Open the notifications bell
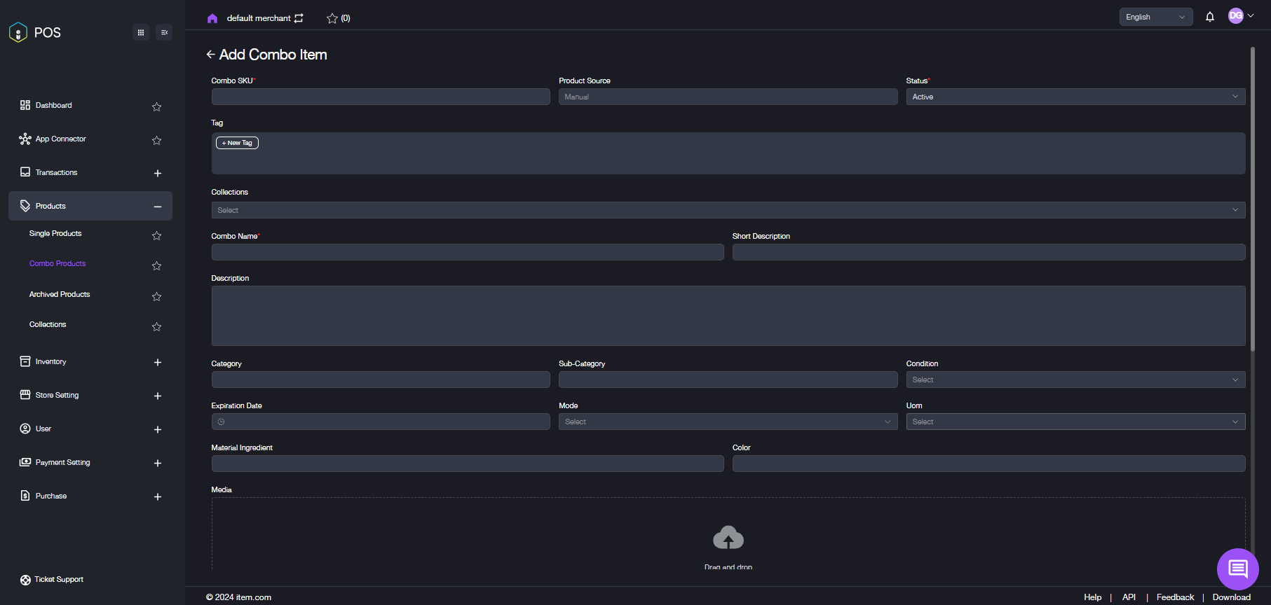1271x605 pixels. pyautogui.click(x=1209, y=17)
